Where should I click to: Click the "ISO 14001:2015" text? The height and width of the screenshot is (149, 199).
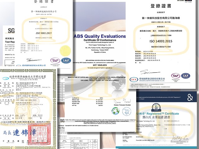[x=161, y=41]
